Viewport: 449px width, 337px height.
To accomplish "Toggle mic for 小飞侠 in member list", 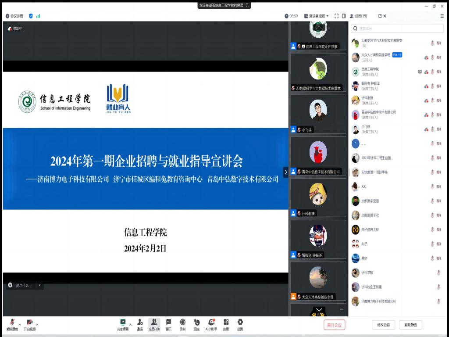I will [432, 129].
